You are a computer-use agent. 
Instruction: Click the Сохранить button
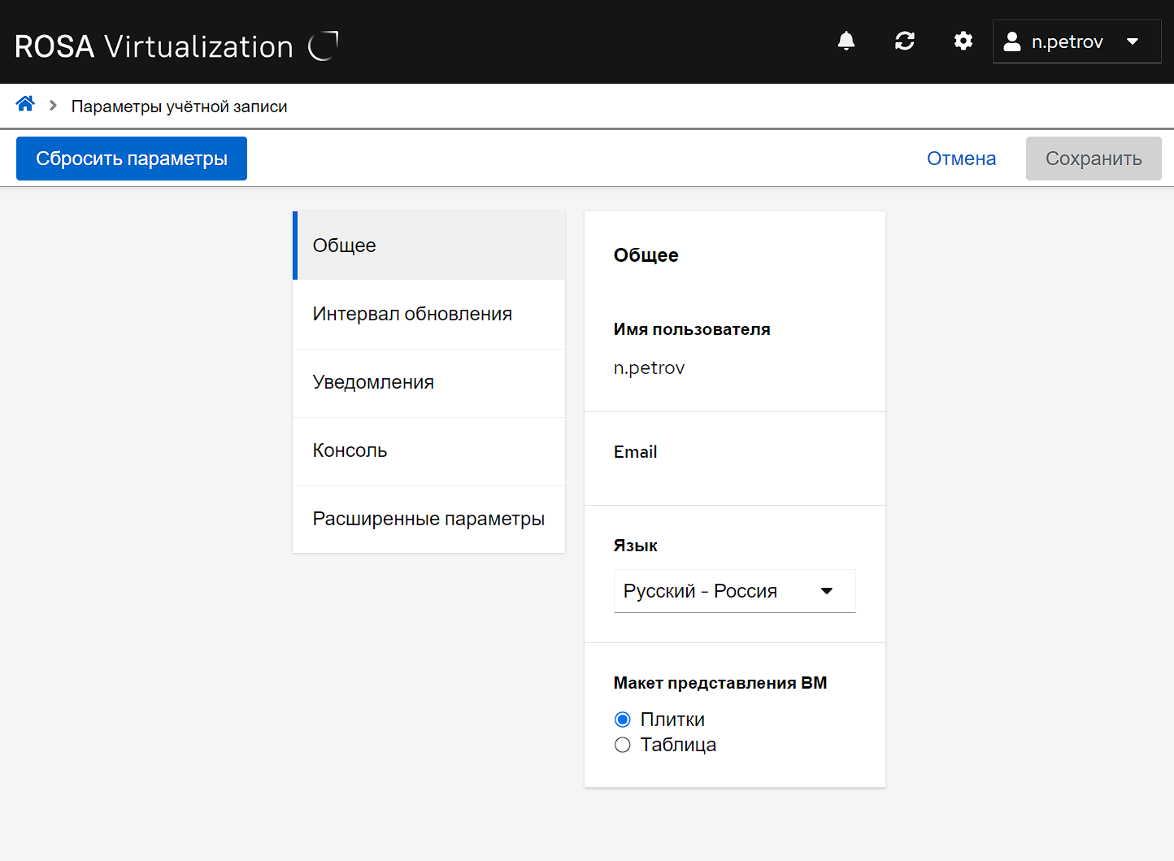point(1093,159)
